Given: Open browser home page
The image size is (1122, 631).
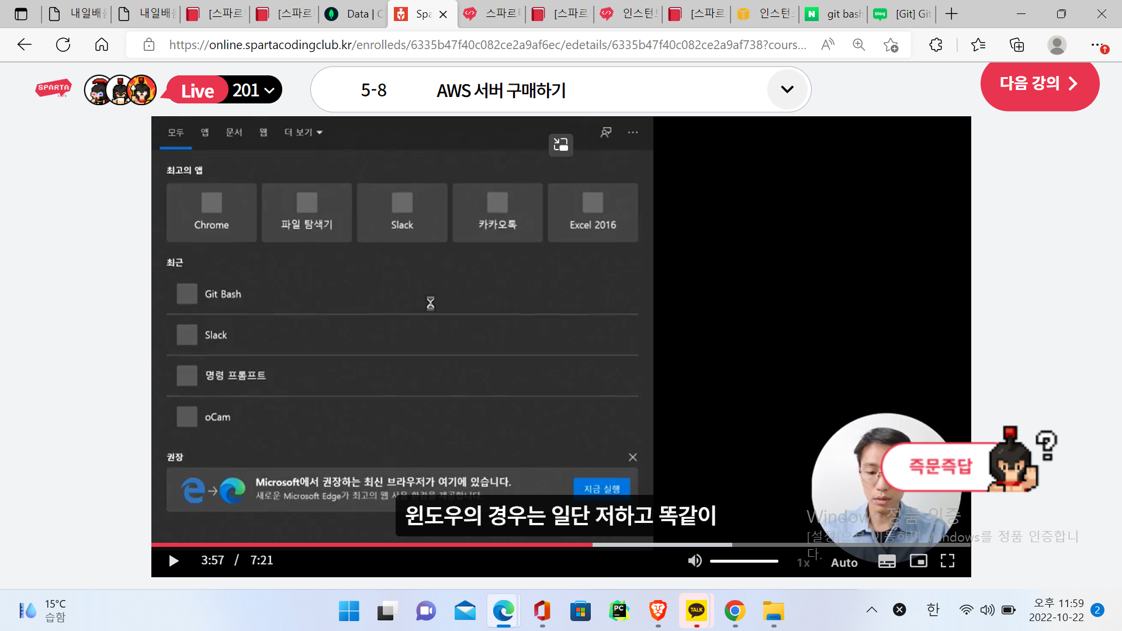Looking at the screenshot, I should pos(102,44).
